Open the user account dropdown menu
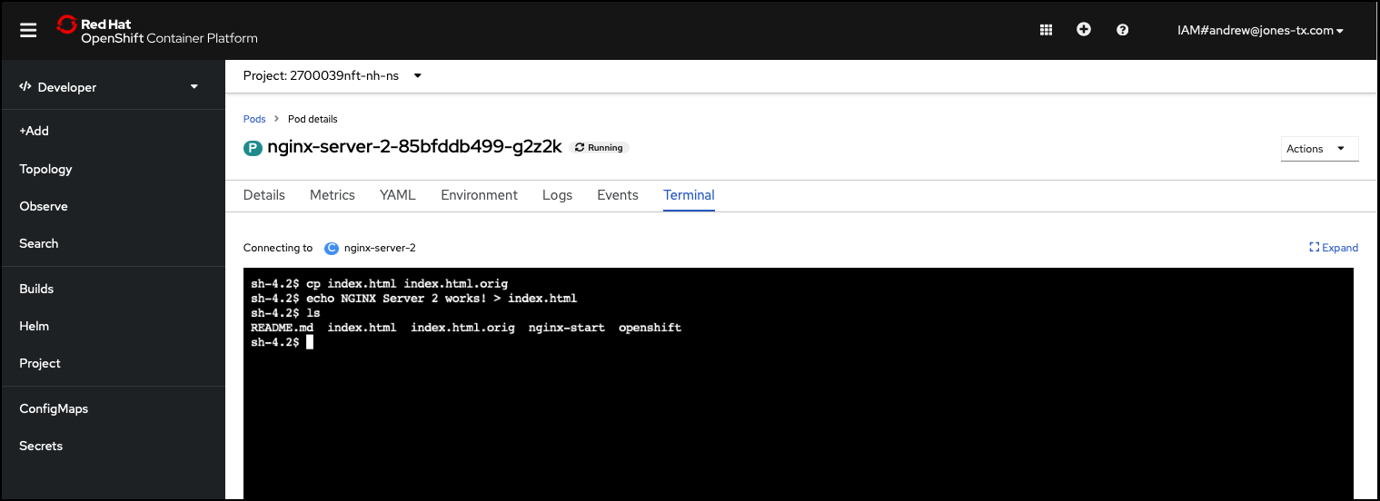1380x501 pixels. tap(1260, 30)
